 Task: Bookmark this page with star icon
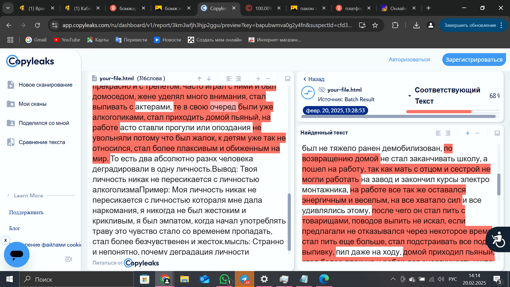(x=375, y=25)
